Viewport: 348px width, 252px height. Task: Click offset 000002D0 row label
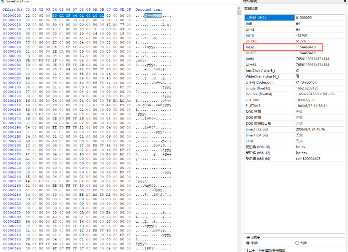[12, 217]
